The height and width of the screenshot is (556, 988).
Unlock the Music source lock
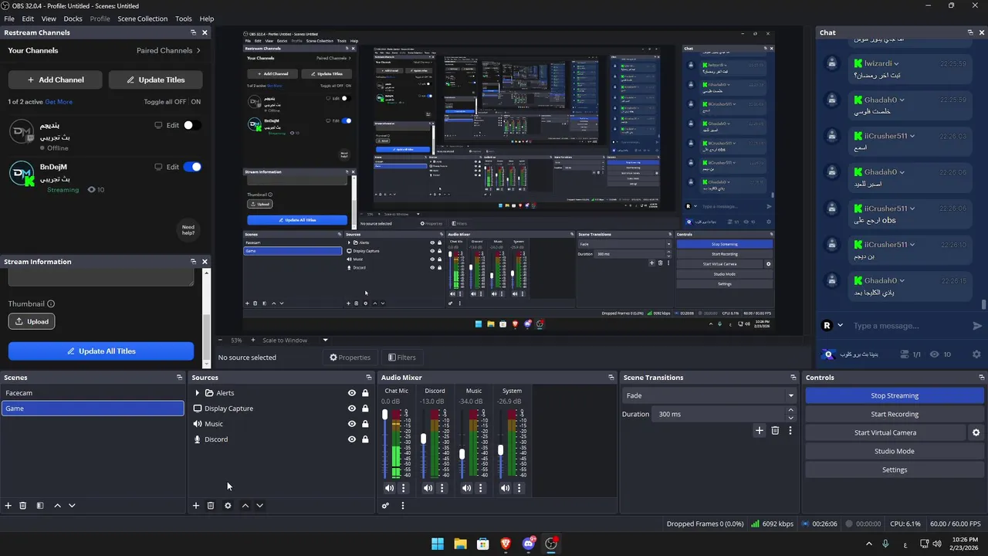tap(365, 424)
